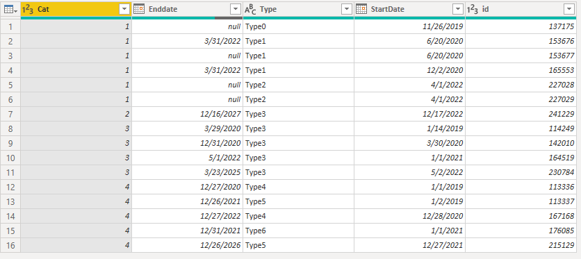
Task: Click id cell 113336
Action: pyautogui.click(x=521, y=187)
